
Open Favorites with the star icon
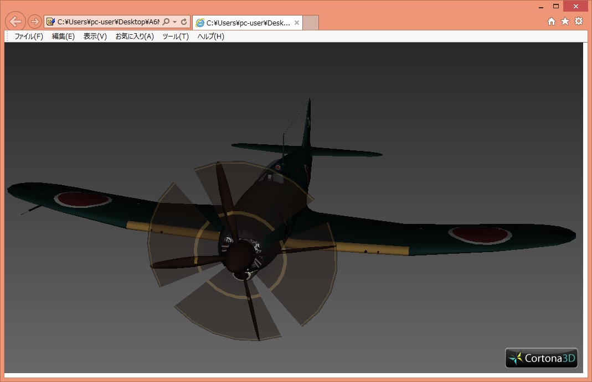click(565, 21)
